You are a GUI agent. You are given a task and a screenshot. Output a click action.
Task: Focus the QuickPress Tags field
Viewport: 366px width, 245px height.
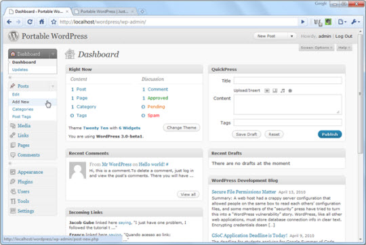[287, 122]
